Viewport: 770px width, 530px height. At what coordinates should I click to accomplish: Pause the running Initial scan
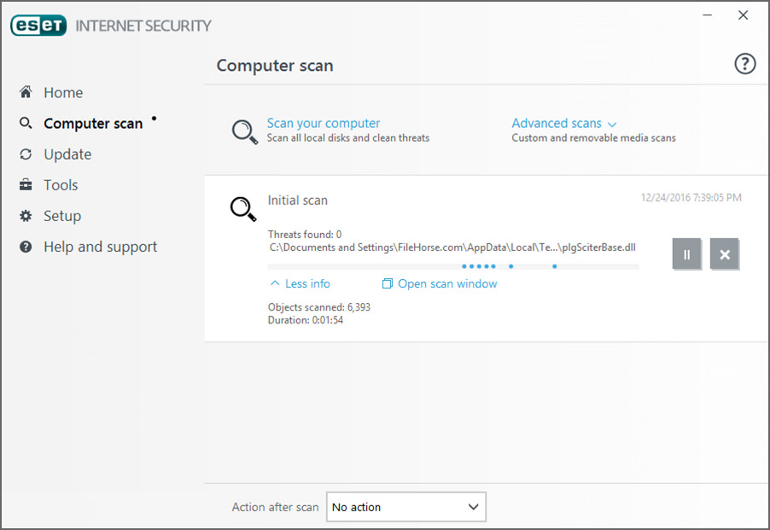(x=686, y=254)
